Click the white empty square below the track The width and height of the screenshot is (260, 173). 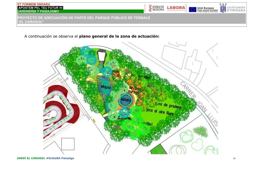[x=68, y=144]
